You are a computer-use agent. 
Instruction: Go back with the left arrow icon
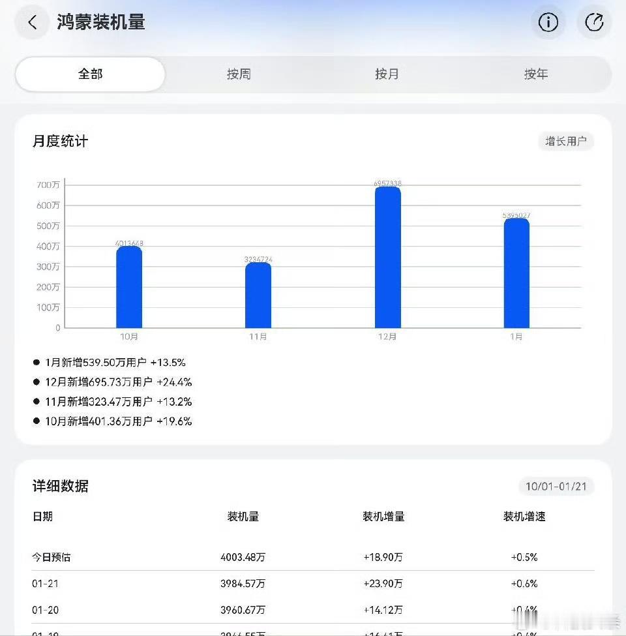pos(33,22)
